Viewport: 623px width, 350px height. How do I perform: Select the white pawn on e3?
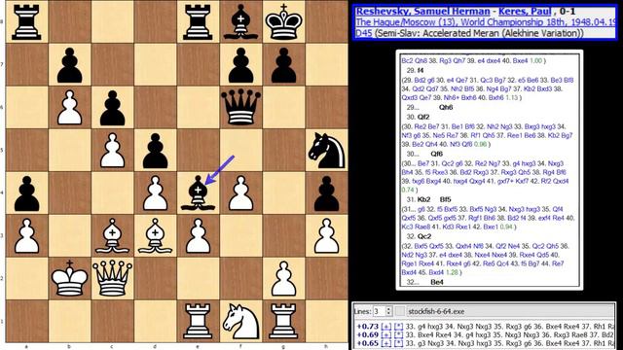click(x=198, y=235)
